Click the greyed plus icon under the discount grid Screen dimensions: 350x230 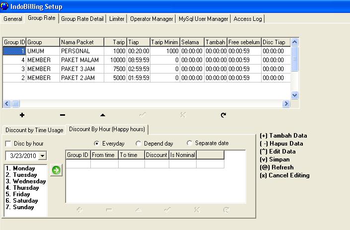point(80,210)
